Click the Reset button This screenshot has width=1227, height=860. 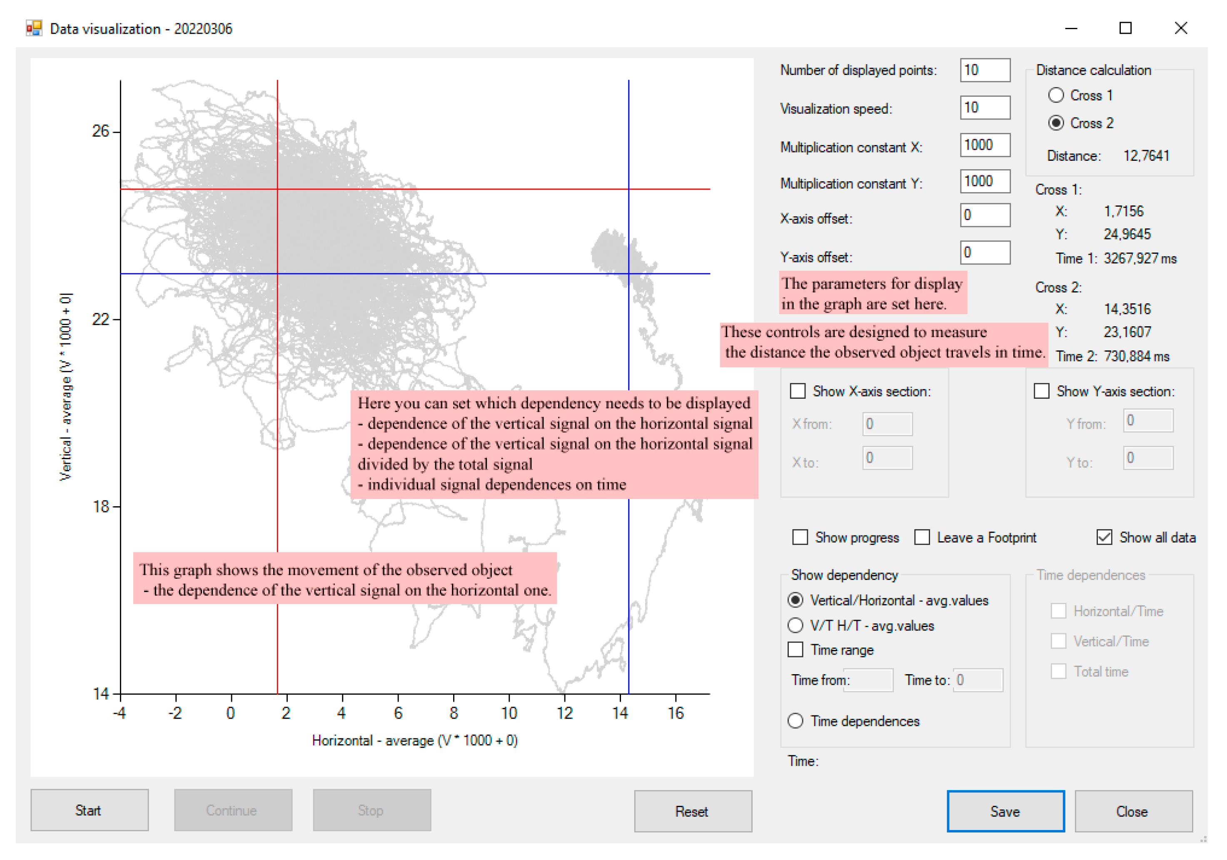[x=693, y=811]
